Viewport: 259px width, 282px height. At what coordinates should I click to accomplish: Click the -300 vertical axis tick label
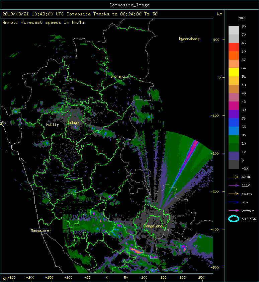pyautogui.click(x=214, y=192)
